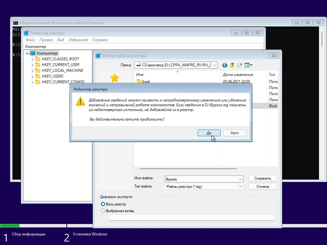
Task: Select HKEY_USERS folder icon
Action: coord(38,76)
